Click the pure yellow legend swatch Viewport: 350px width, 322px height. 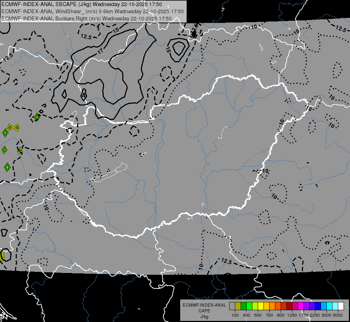click(261, 306)
